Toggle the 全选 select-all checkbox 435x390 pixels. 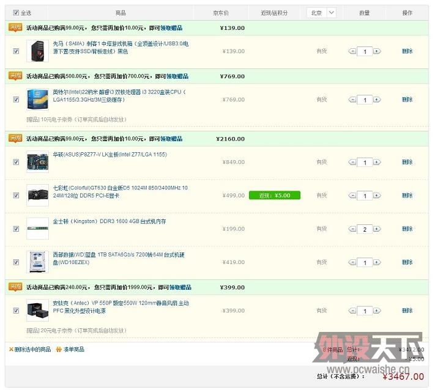(x=16, y=12)
